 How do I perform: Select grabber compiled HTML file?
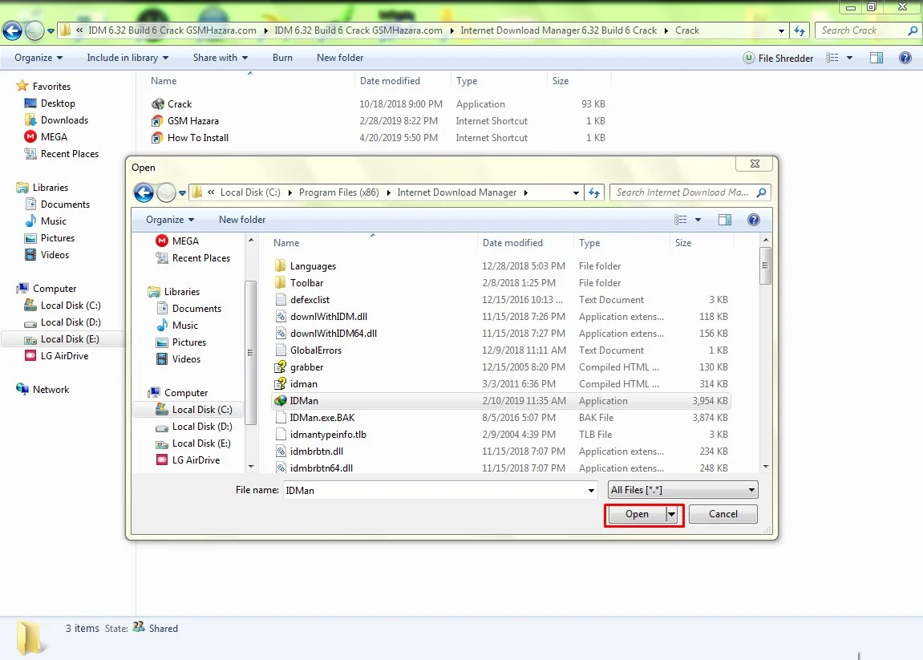[306, 367]
